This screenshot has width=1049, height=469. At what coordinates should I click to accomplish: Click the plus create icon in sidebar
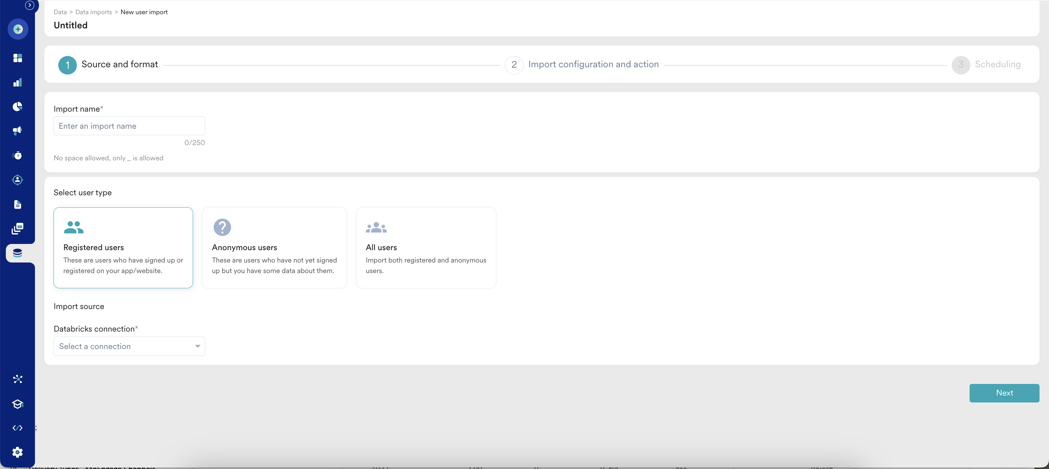coord(17,29)
